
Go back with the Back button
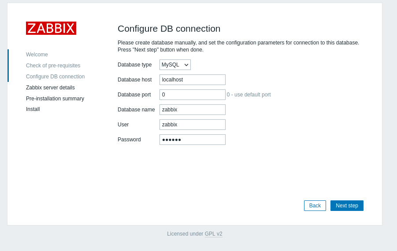point(315,206)
